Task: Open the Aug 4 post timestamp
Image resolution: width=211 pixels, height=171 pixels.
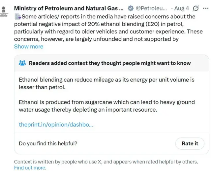Action: coord(182,8)
